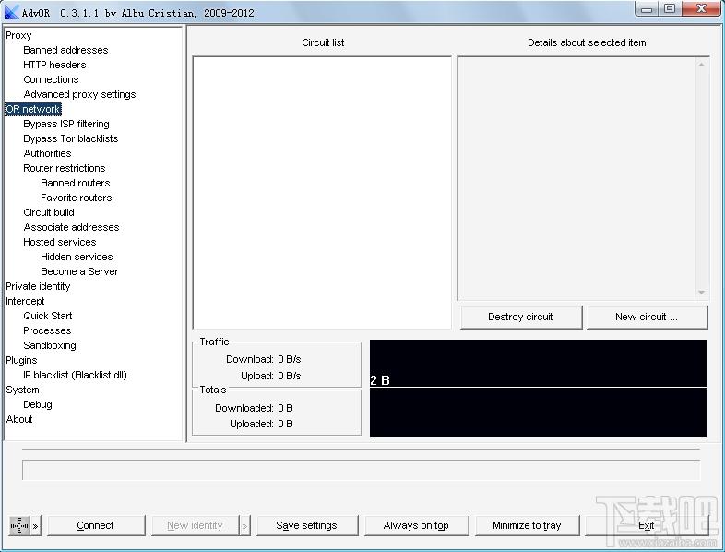Open HTTP headers settings
The image size is (725, 552).
[x=54, y=65]
